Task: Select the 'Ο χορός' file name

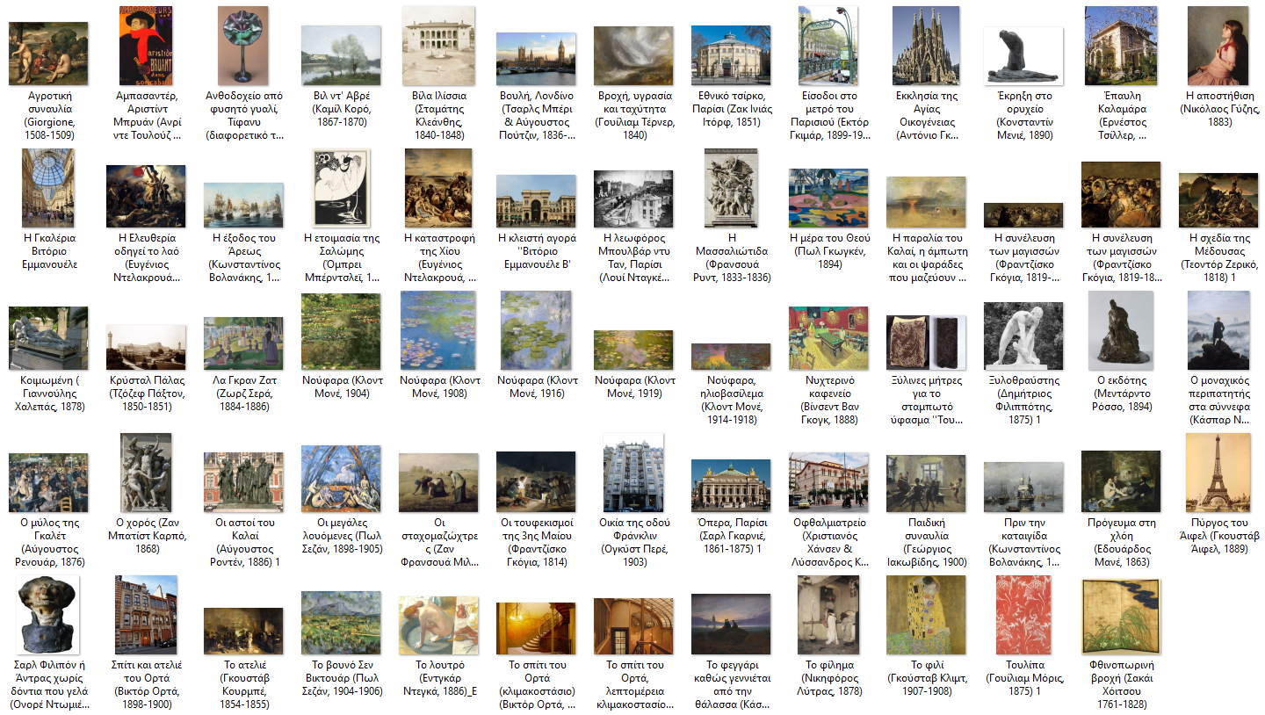Action: [x=147, y=536]
